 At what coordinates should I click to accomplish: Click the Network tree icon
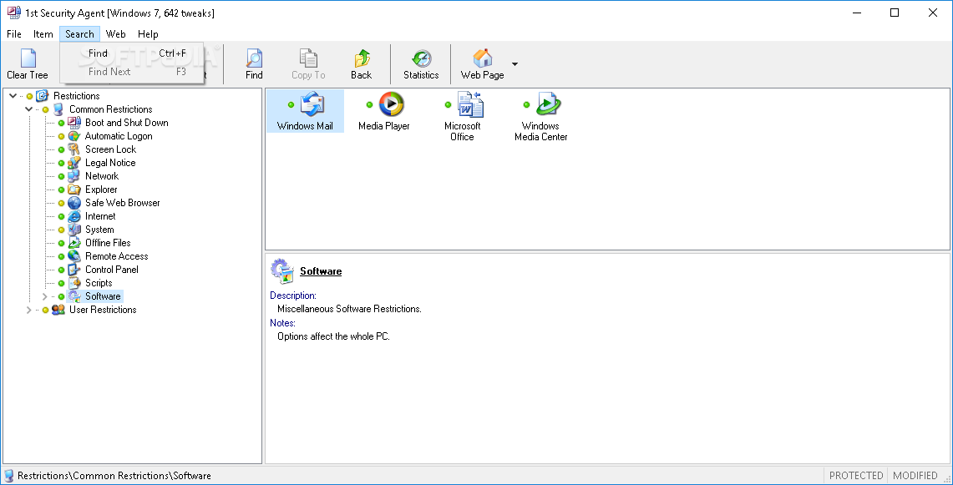(x=74, y=176)
